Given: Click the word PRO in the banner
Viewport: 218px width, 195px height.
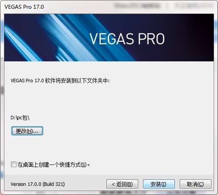Looking at the screenshot, I should pyautogui.click(x=151, y=39).
